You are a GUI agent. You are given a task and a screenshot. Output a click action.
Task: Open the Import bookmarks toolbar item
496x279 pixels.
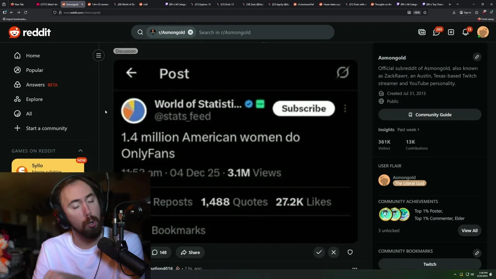coord(15,19)
